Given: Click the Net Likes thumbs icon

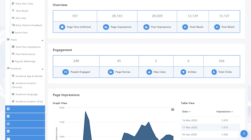Looking at the screenshot, I should [x=13, y=18].
